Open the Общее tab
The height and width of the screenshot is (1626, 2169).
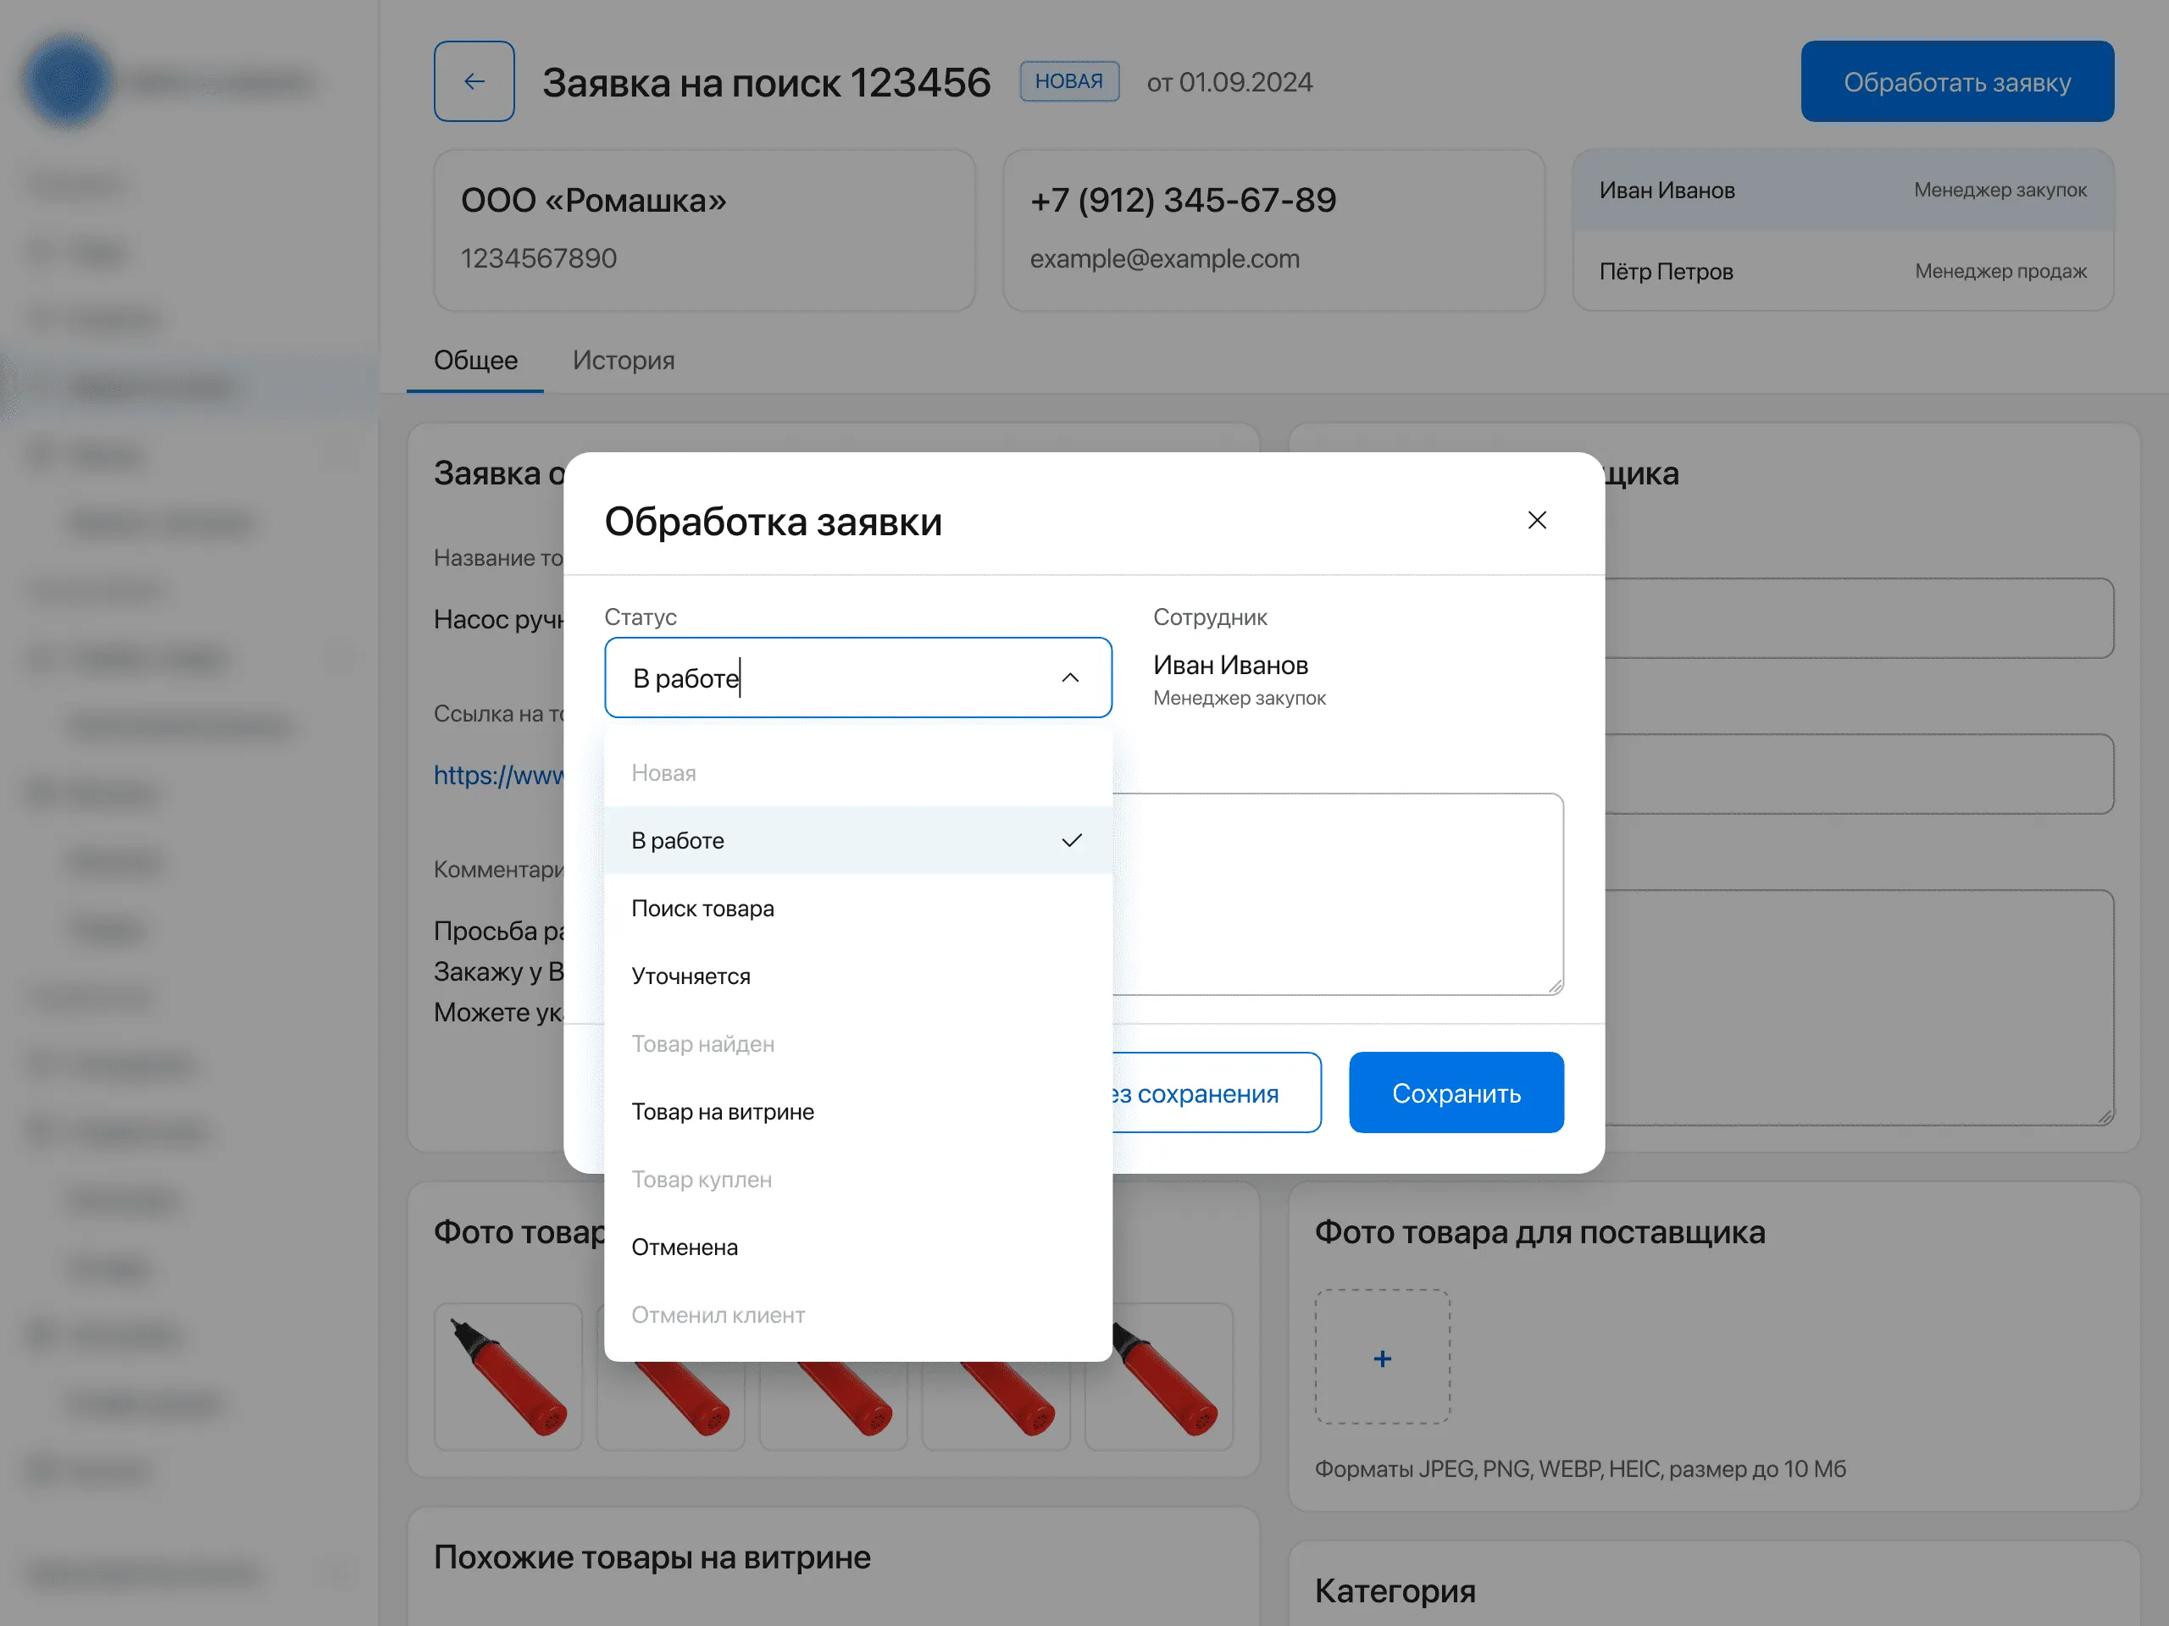[x=475, y=361]
